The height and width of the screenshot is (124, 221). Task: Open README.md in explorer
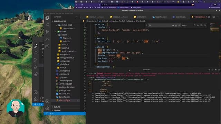coord(64,94)
